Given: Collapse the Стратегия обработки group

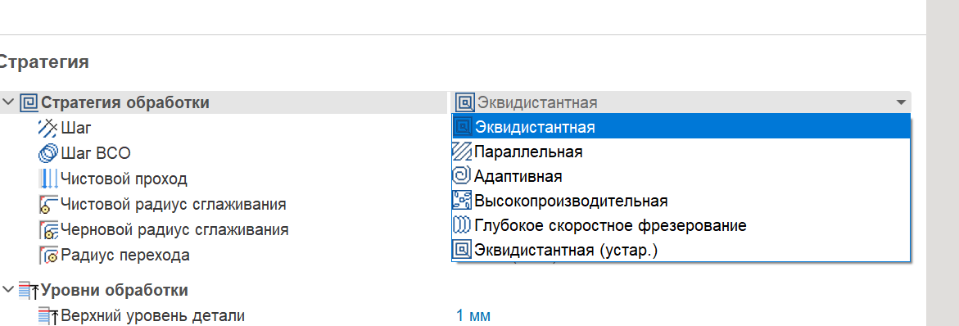Looking at the screenshot, I should coord(7,102).
